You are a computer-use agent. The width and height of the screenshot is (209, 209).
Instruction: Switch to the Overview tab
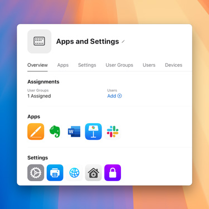pyautogui.click(x=37, y=65)
